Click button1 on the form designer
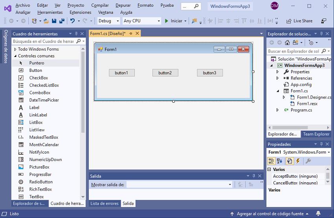 [x=122, y=73]
